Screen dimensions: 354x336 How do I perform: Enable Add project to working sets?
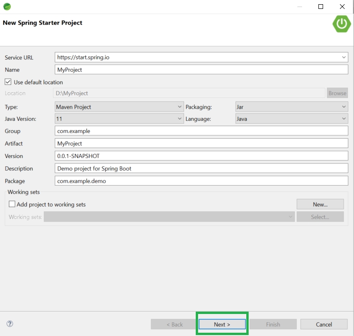[x=12, y=204]
